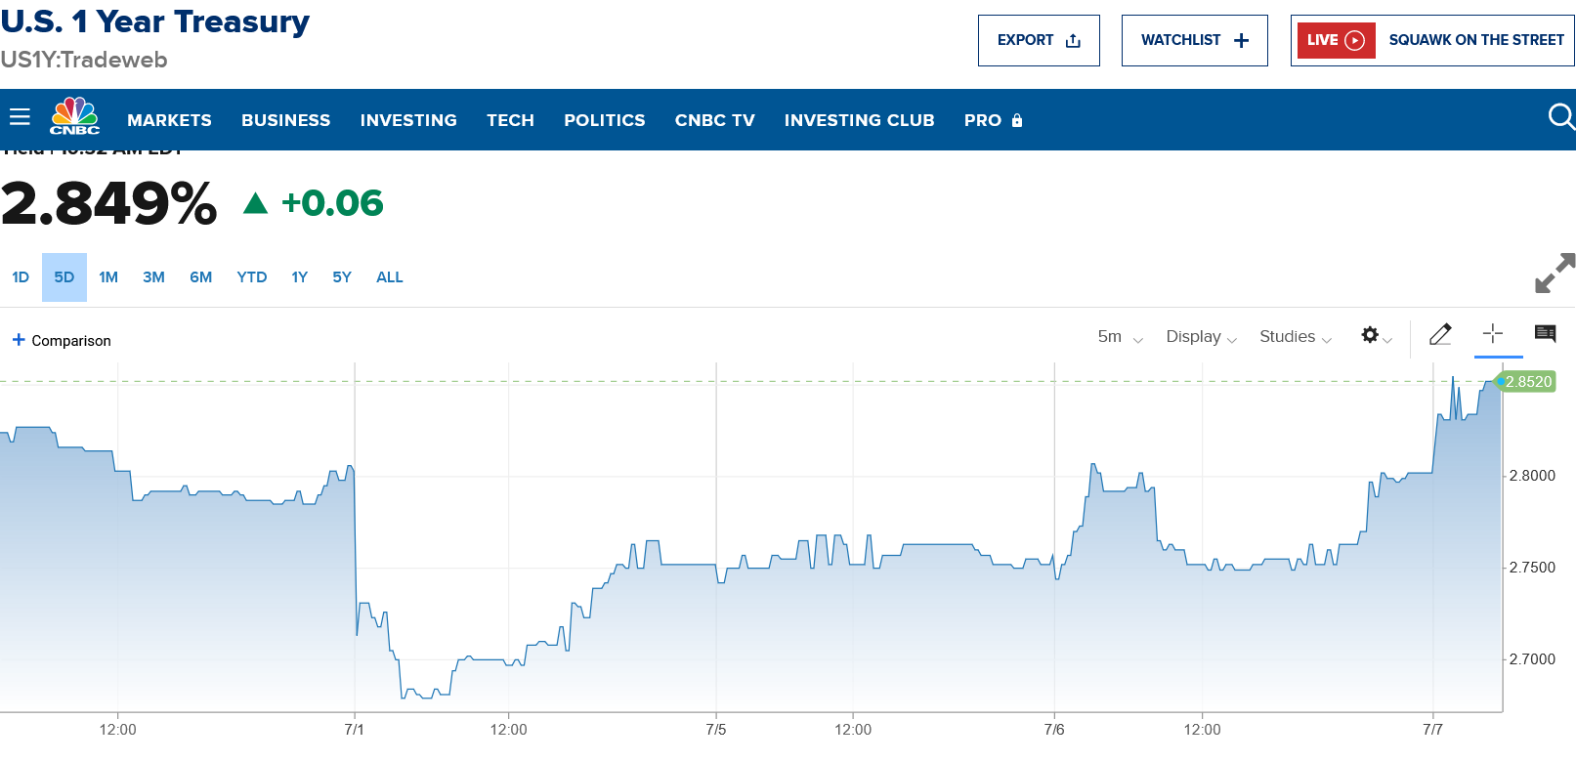
Task: Open the Tech menu
Action: pyautogui.click(x=511, y=120)
